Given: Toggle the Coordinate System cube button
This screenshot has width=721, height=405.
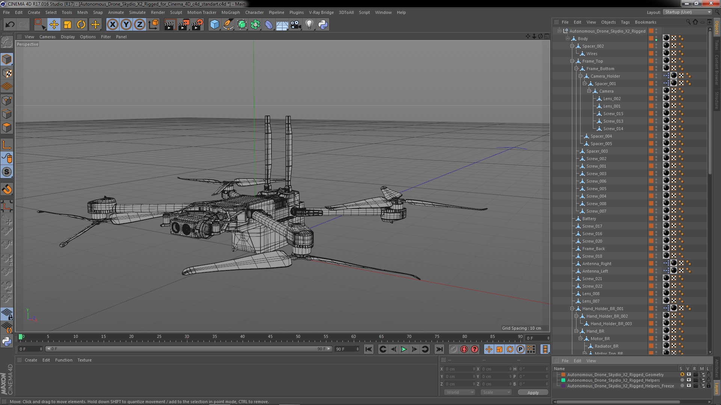Looking at the screenshot, I should (153, 25).
